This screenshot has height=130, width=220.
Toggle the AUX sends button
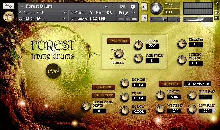point(217,13)
